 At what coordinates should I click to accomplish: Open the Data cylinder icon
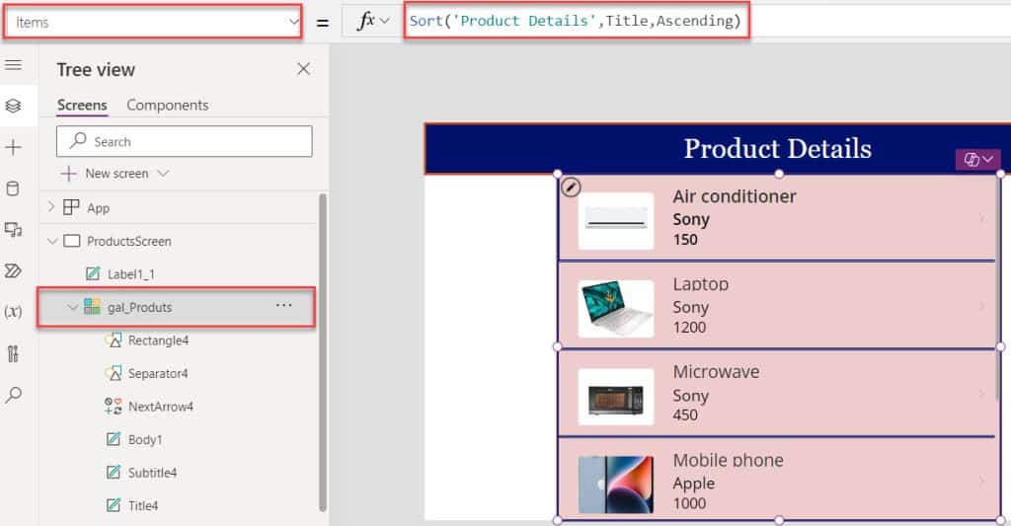coord(13,188)
